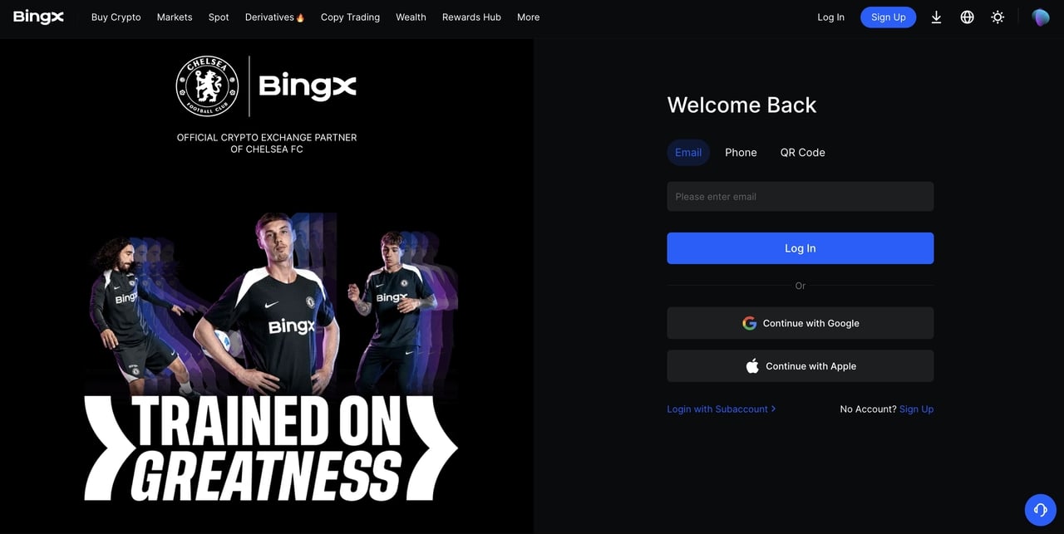1064x534 pixels.
Task: Toggle the light theme sun icon
Action: (x=997, y=17)
